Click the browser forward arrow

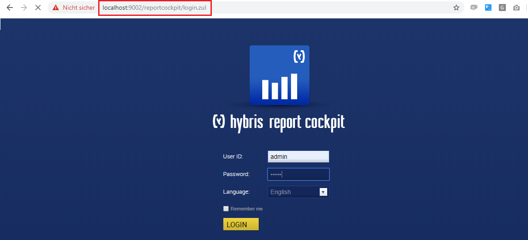(x=24, y=7)
